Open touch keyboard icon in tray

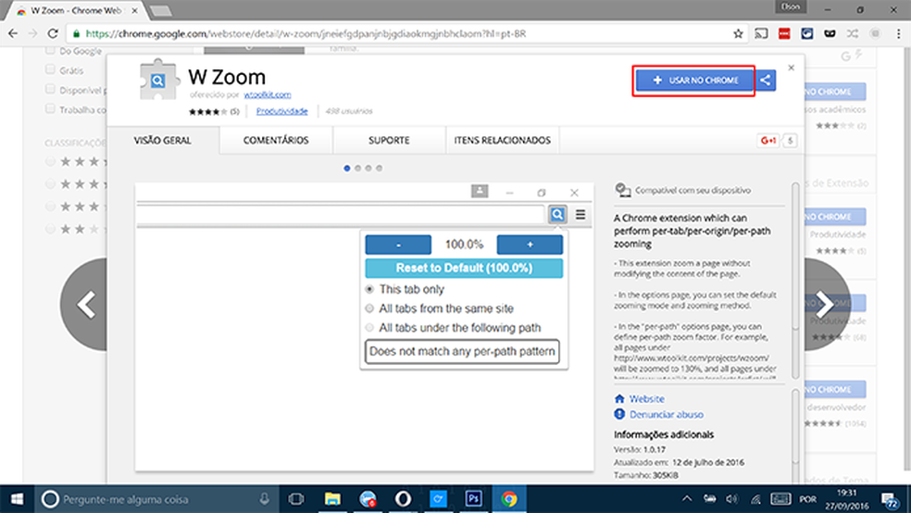pos(780,499)
